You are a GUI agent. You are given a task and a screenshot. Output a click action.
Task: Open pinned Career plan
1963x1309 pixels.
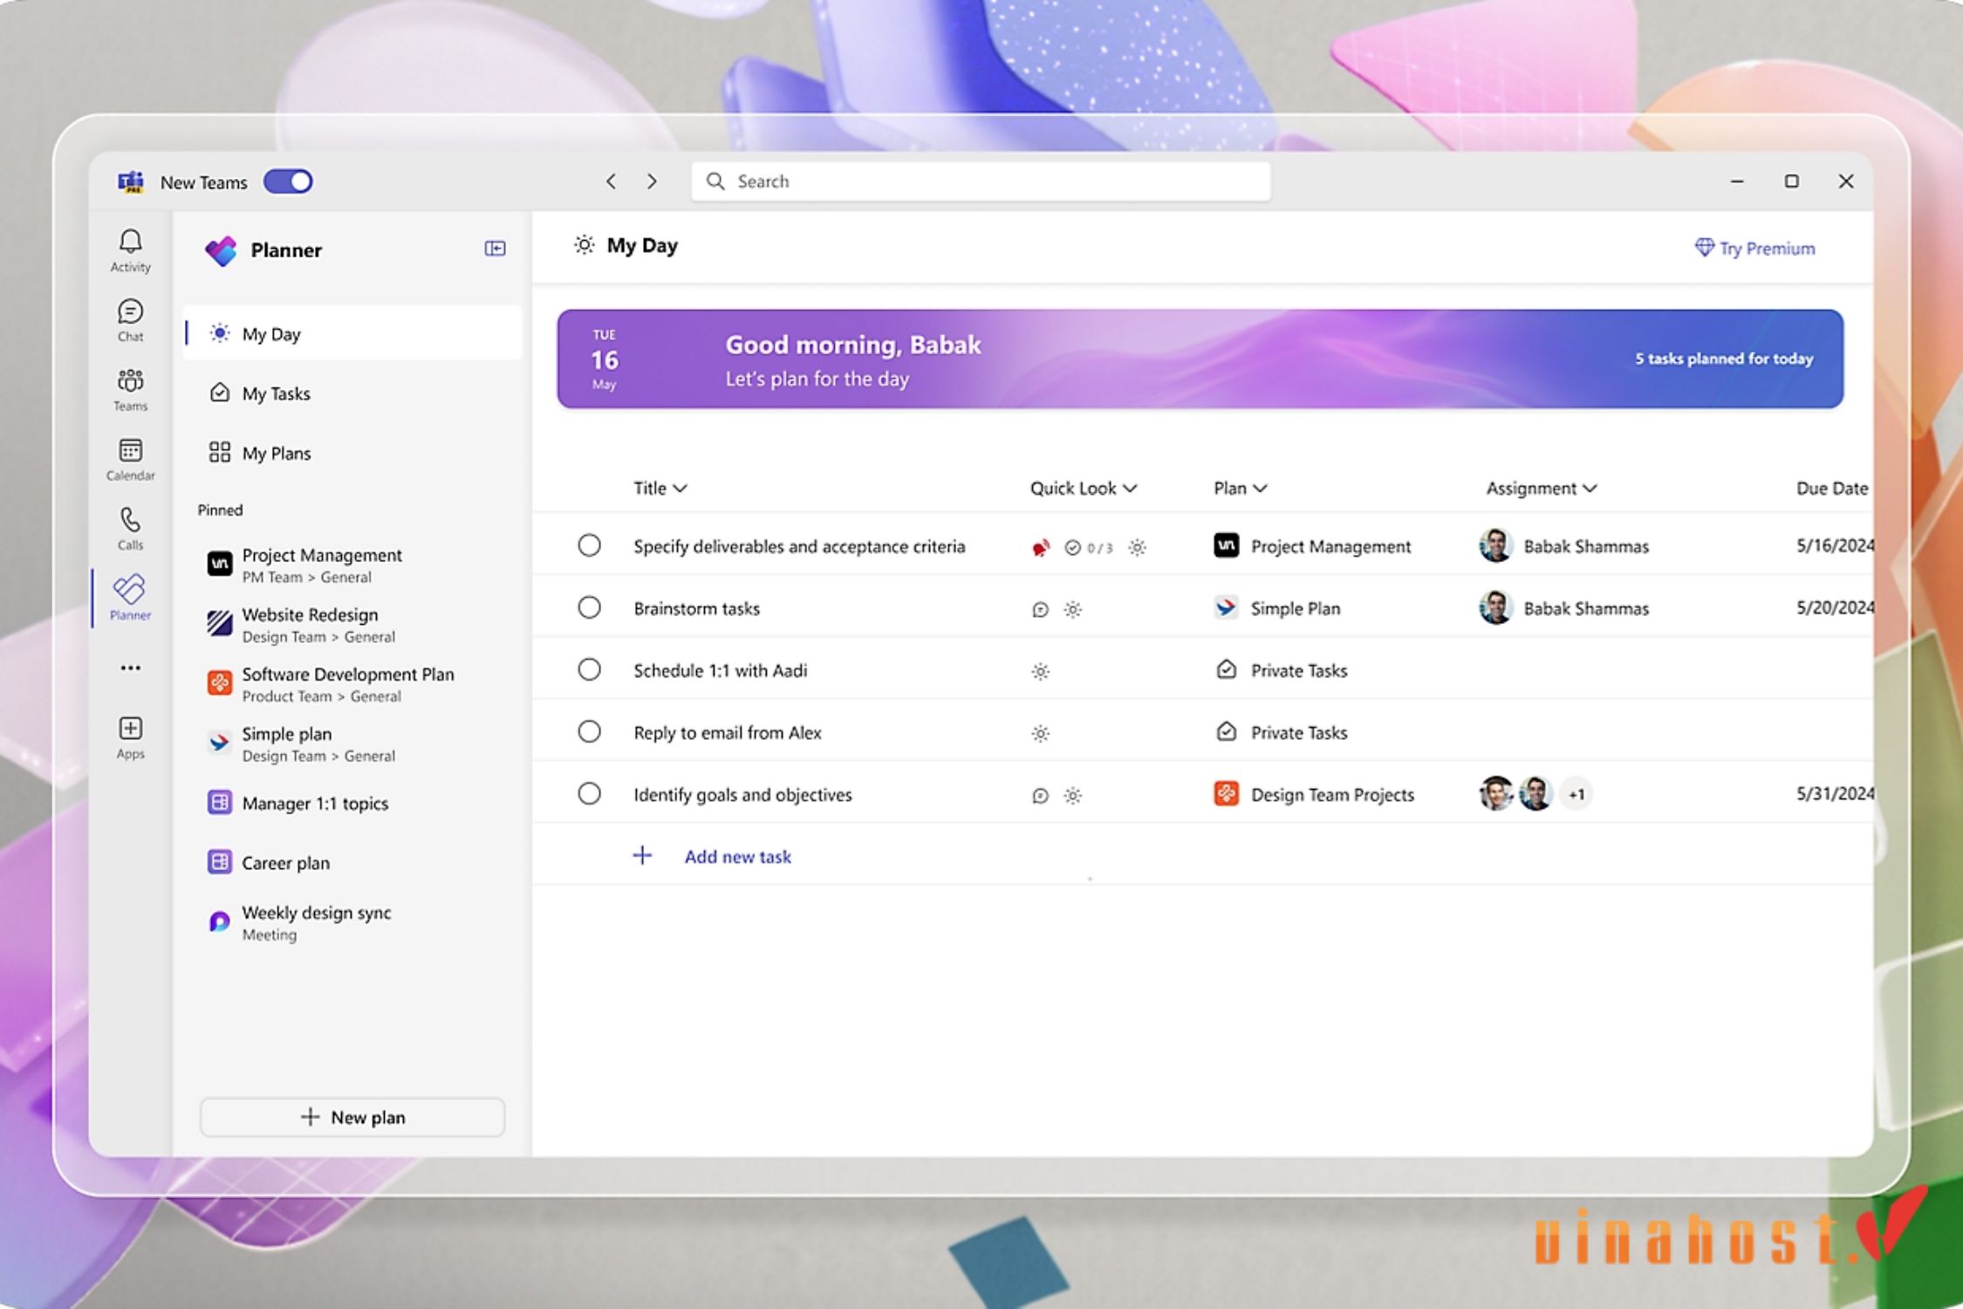tap(353, 862)
